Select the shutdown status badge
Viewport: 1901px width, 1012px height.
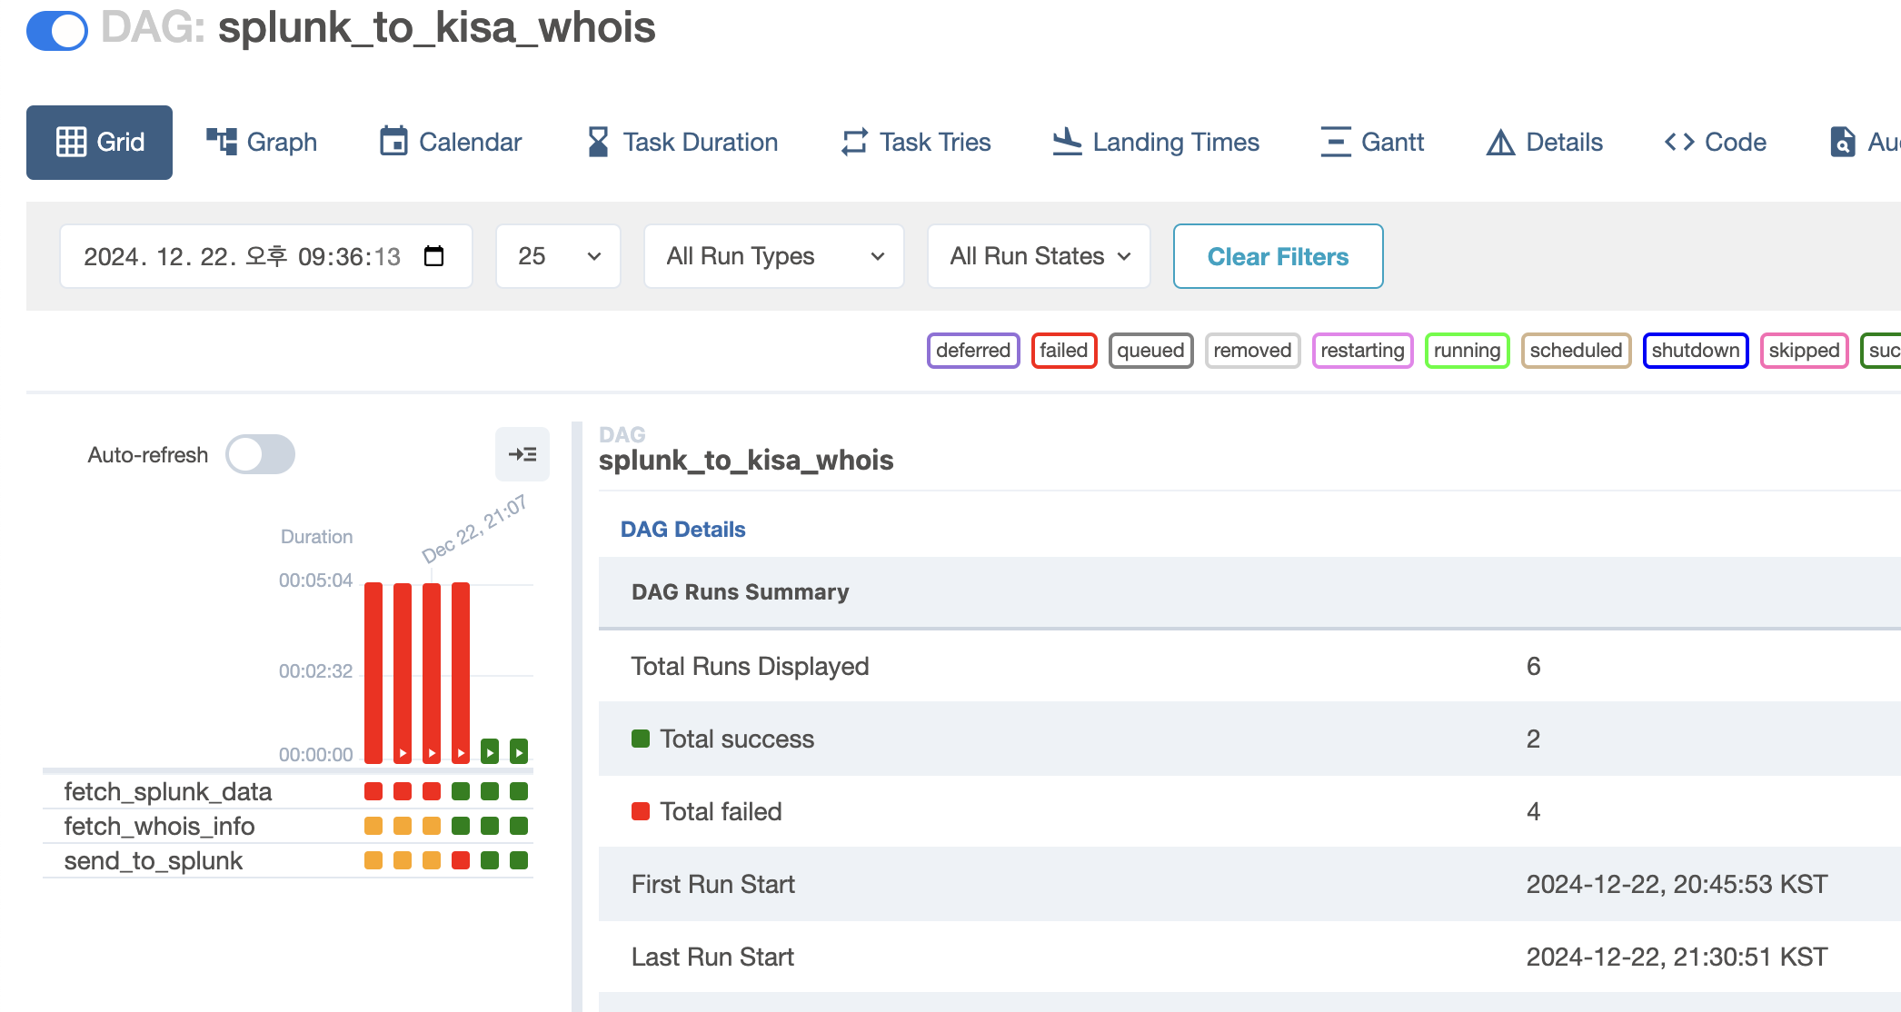click(1696, 351)
